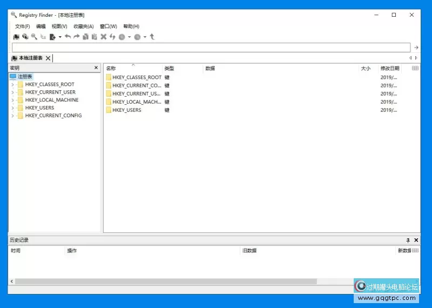Open the 编辑 menu
Image resolution: width=432 pixels, height=308 pixels.
(41, 26)
